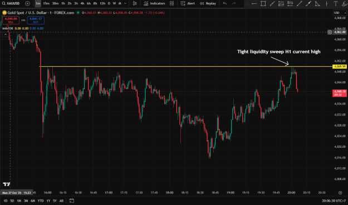This screenshot has height=205, width=348.
Task: Open timezone menu at 20:06:30 UTC+7
Action: (334, 201)
